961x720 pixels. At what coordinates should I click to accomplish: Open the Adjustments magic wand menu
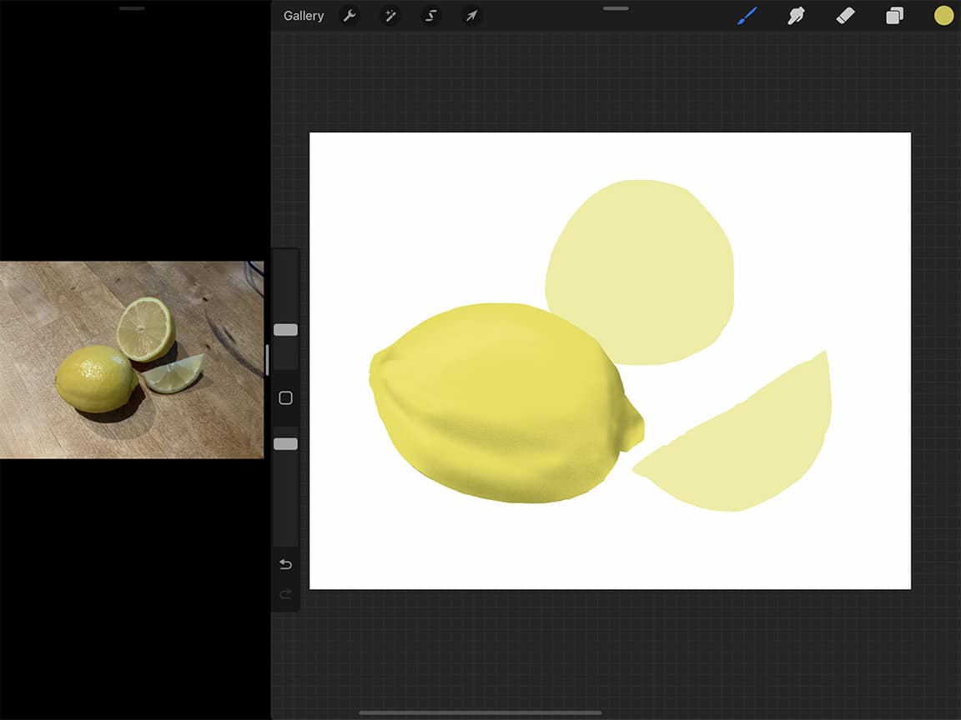click(390, 15)
